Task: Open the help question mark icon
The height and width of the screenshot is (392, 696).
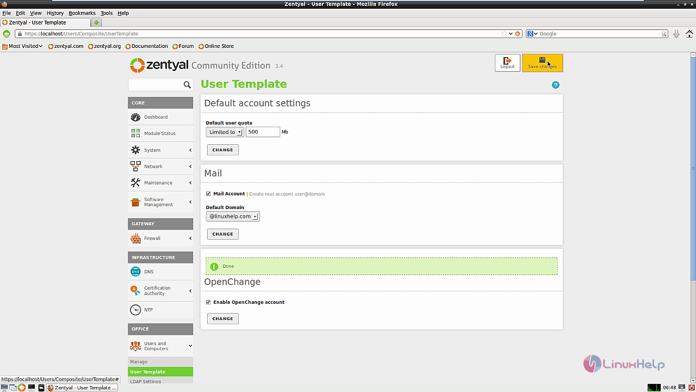Action: pyautogui.click(x=555, y=85)
